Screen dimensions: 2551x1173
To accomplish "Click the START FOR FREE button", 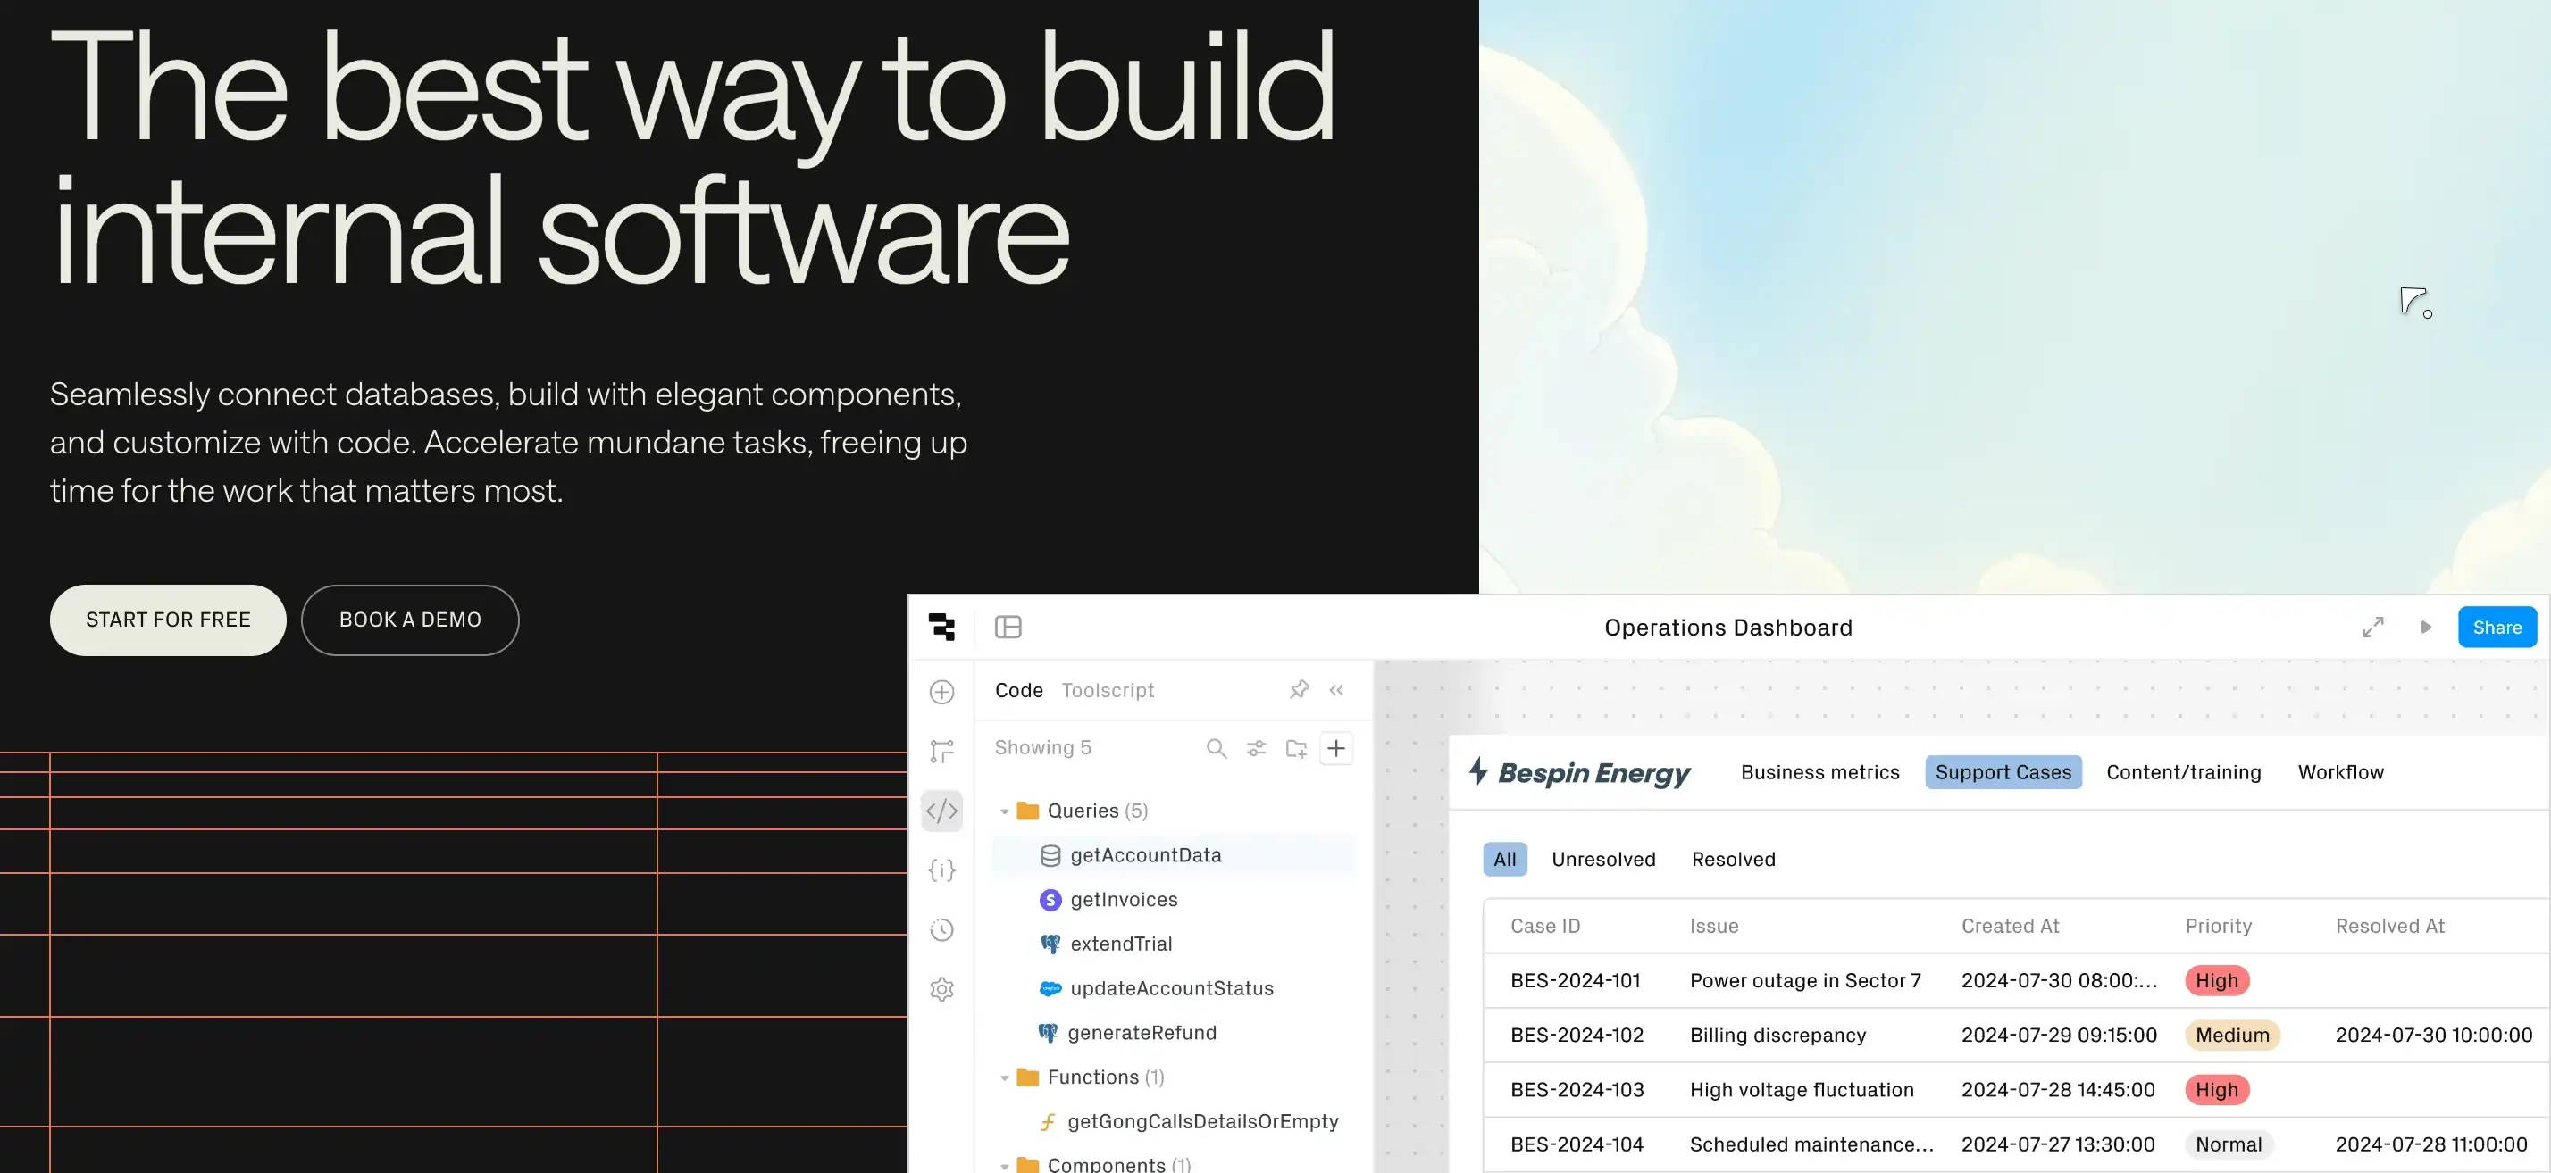I will [x=168, y=619].
